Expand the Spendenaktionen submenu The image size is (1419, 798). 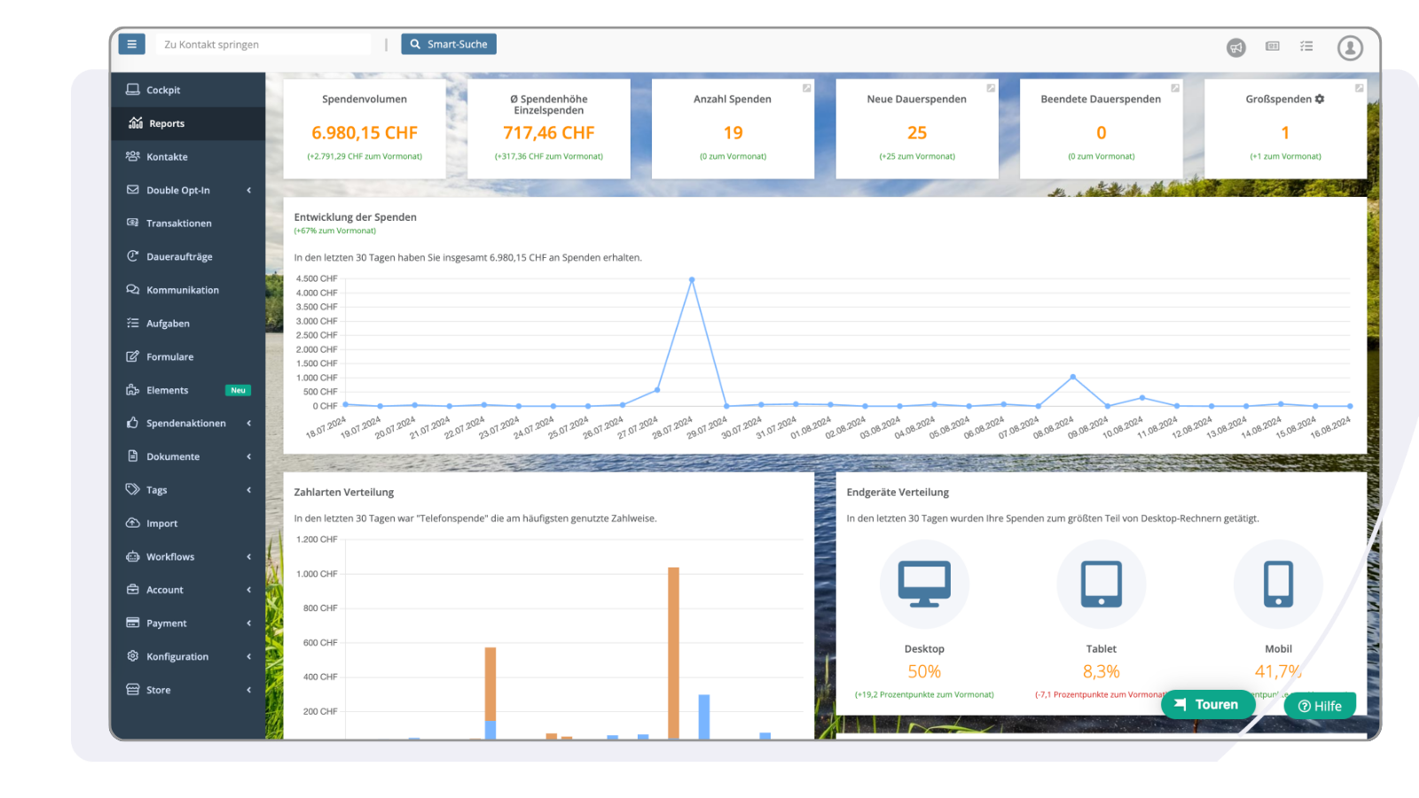coord(186,423)
